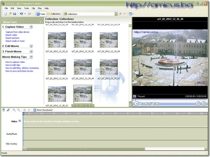Open the Edit menu
The image size is (210, 157).
tap(12, 8)
